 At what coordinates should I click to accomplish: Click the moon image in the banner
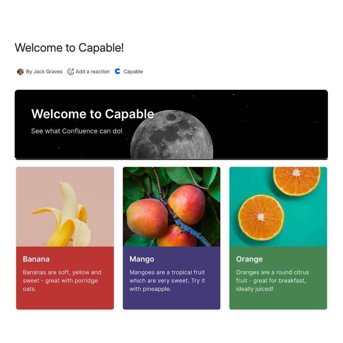pos(172,134)
